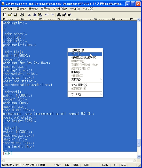Save the document using the floppy icon

tap(15, 15)
